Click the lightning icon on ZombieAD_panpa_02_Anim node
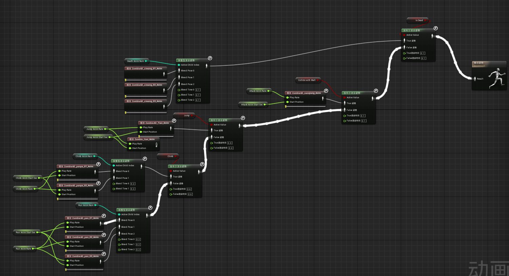Screen dimensions: 509x276 99,183
